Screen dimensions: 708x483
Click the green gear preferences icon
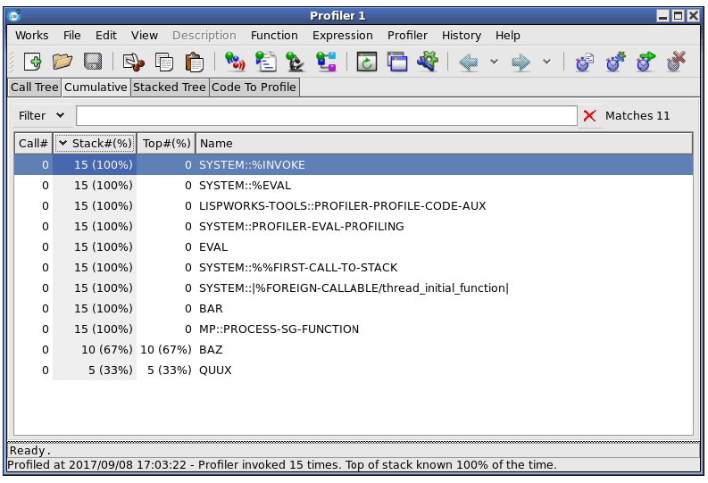(x=428, y=62)
